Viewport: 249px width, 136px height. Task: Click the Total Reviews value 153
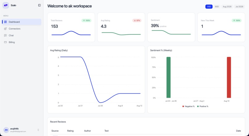coord(54,26)
